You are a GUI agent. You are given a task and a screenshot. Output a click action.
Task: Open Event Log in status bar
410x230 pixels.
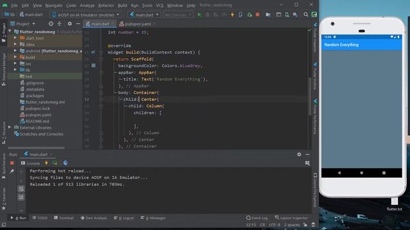257,218
